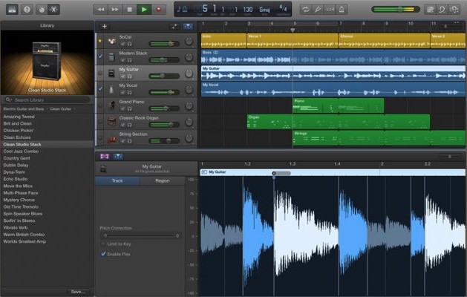Click the Rewind transport button
This screenshot has width=467, height=297.
pos(102,9)
